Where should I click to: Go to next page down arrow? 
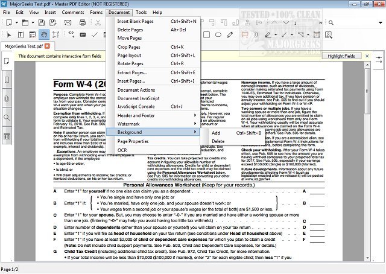pos(286,22)
